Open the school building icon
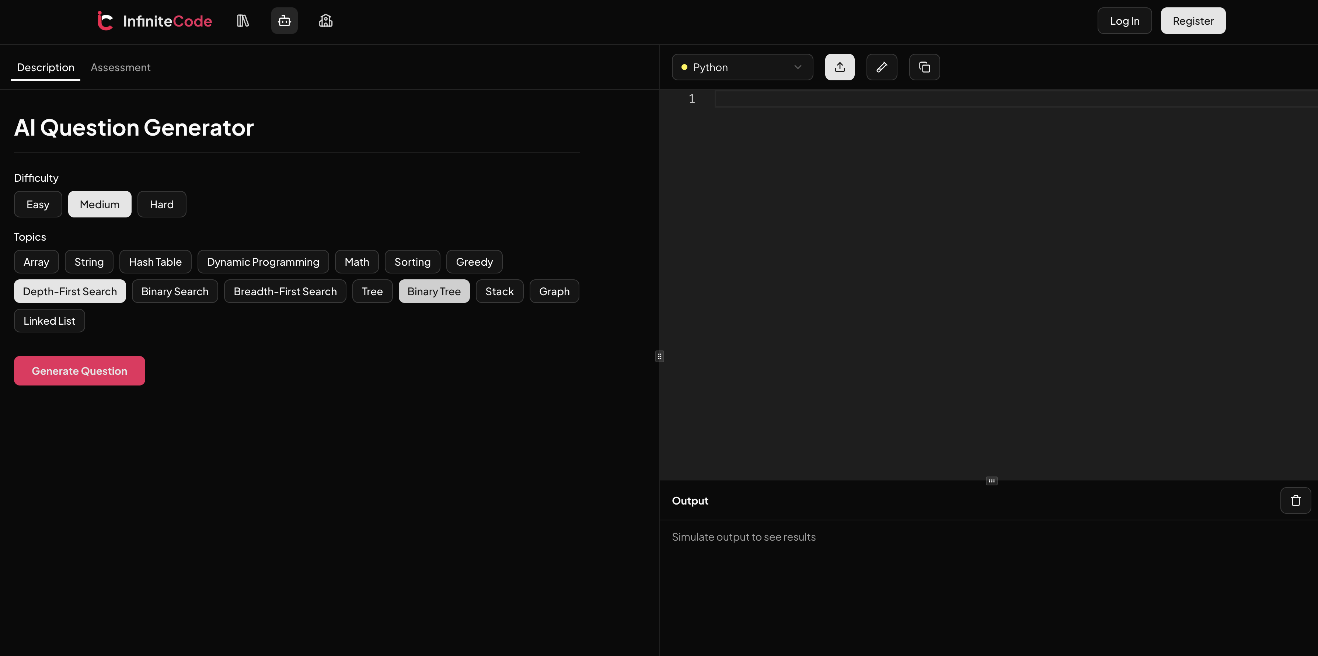This screenshot has height=656, width=1318. [325, 21]
